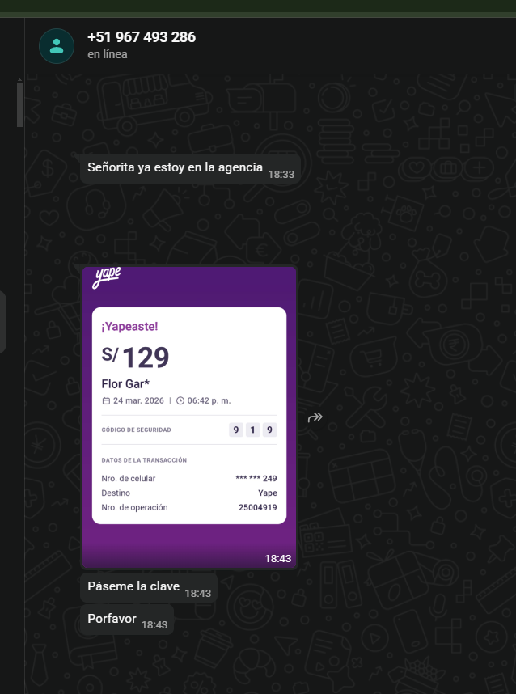Click the Yape logo in the receipt
This screenshot has width=516, height=694.
point(107,277)
